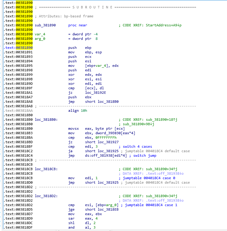The image size is (227, 231).
Task: Click address 003818A7 of push ebx line
Action: point(25,97)
